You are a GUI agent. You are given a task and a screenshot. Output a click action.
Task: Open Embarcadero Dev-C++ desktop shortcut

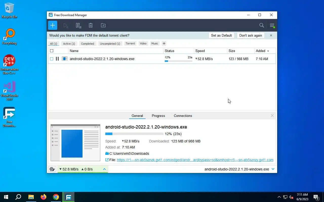tap(9, 65)
